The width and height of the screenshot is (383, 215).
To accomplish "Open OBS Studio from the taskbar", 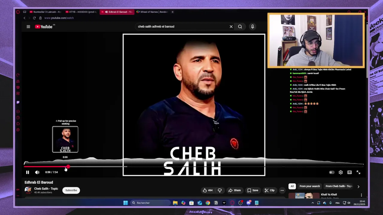I will [x=240, y=203].
